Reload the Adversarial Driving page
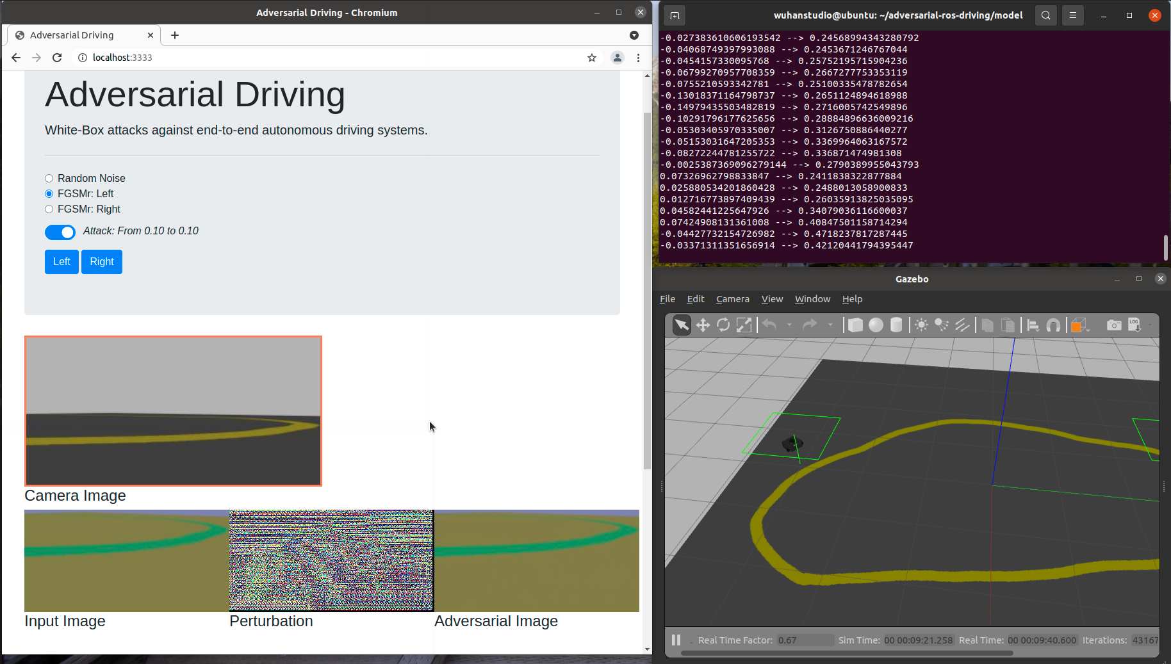 57,58
